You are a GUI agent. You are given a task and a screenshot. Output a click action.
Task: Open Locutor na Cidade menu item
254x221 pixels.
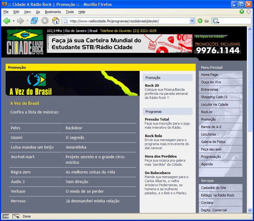220,104
